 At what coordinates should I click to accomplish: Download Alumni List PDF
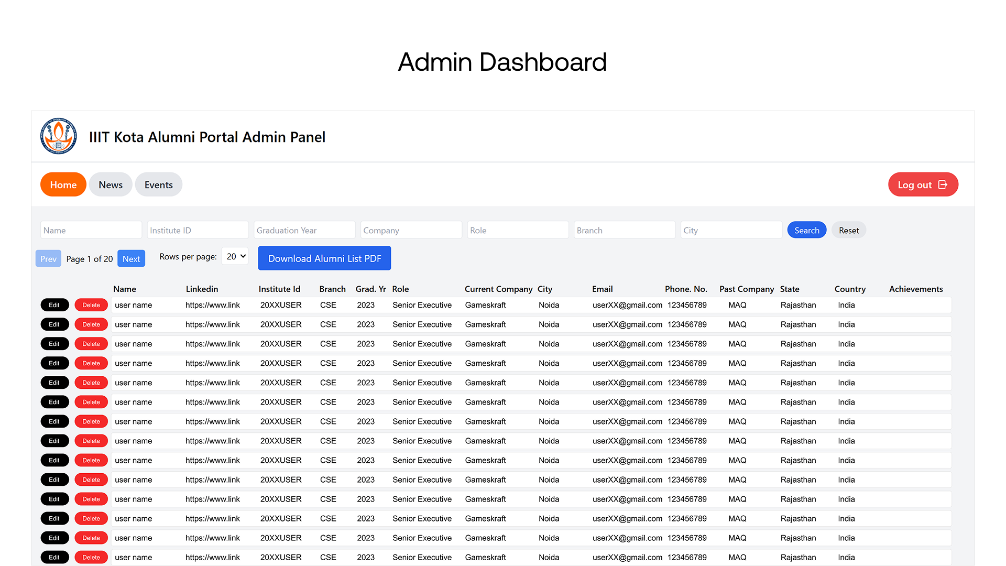tap(324, 258)
